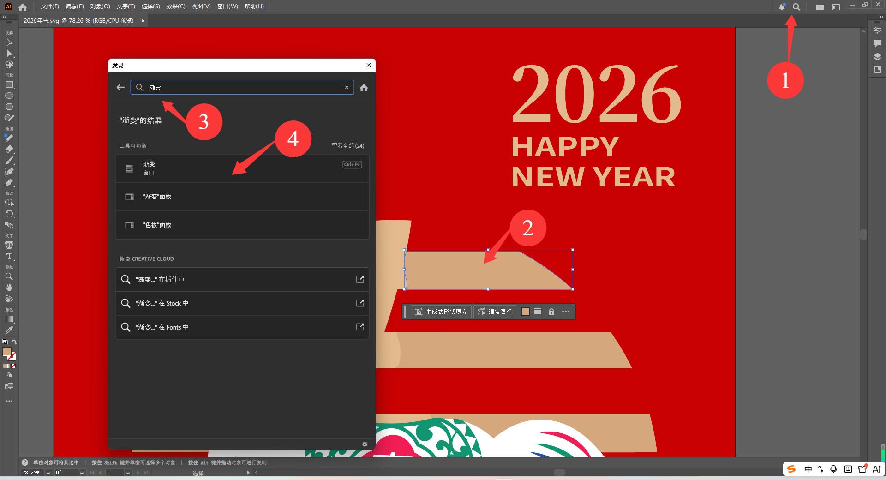This screenshot has height=480, width=886.
Task: Click the Discover home icon
Action: [x=364, y=88]
